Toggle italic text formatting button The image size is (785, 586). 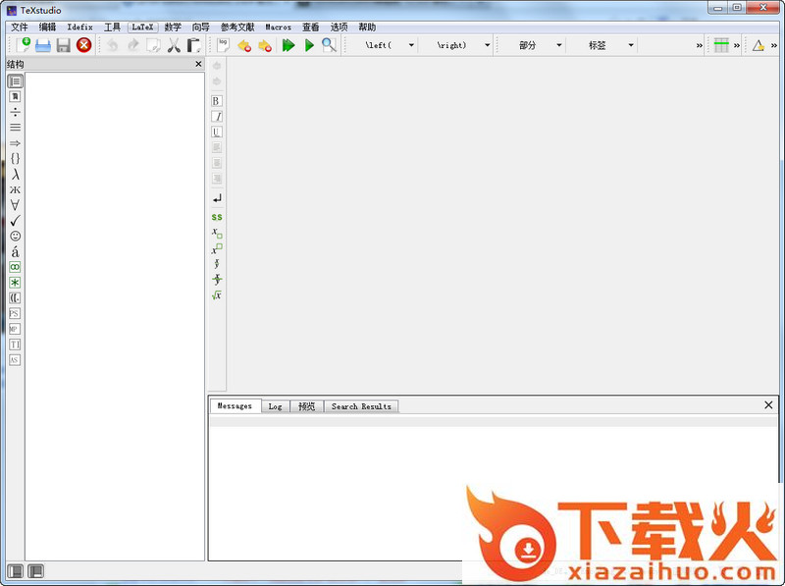click(x=217, y=117)
